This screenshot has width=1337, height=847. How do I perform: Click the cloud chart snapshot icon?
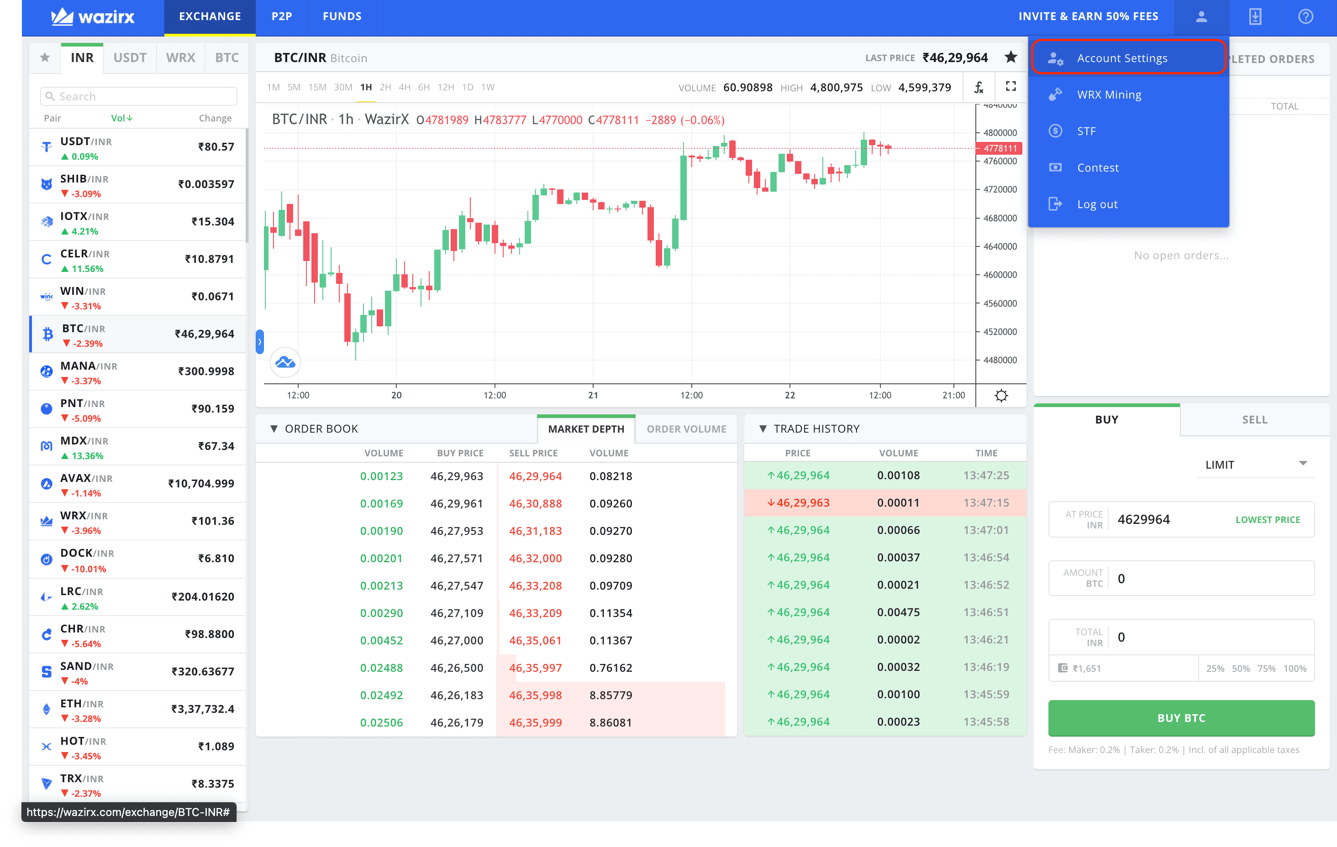coord(285,362)
